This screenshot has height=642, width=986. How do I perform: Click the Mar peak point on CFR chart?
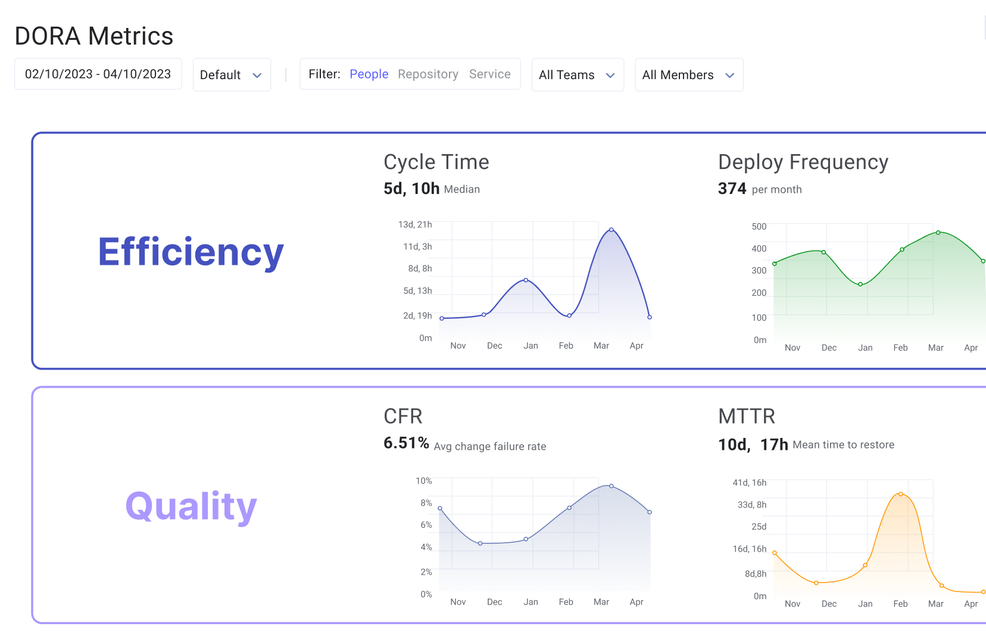click(611, 486)
